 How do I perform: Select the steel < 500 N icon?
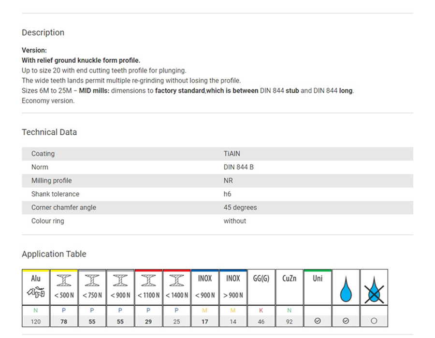click(x=64, y=287)
